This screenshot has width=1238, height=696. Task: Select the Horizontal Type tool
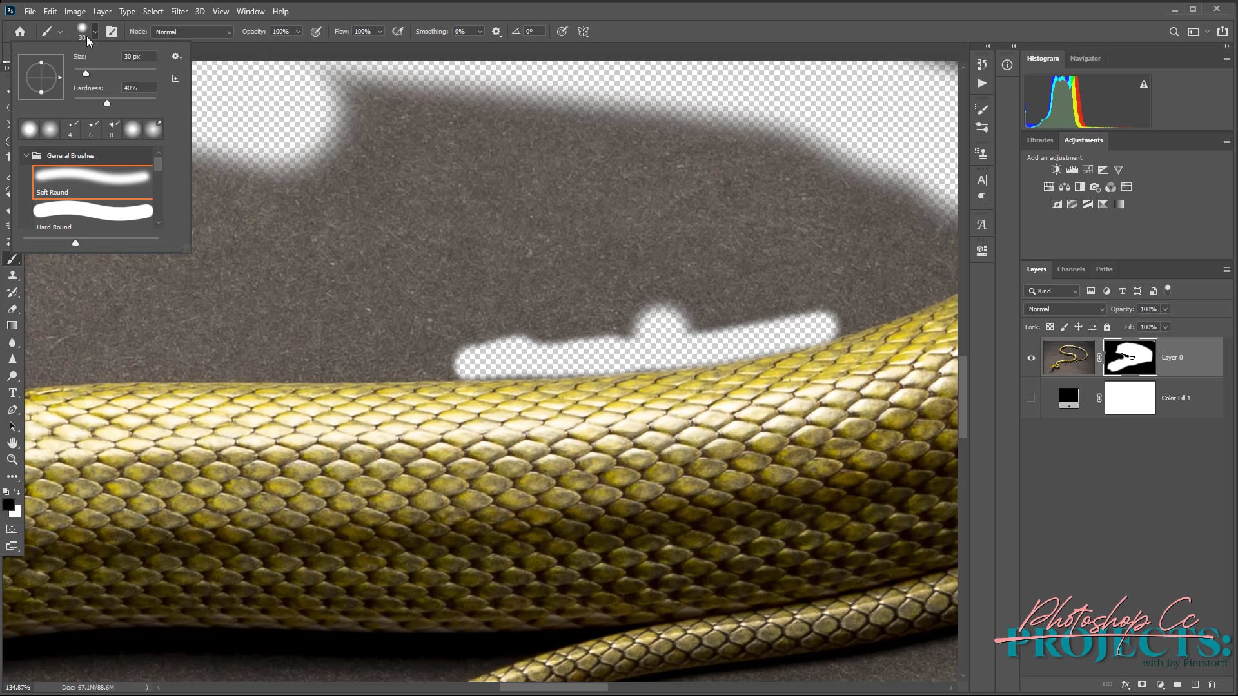pos(12,393)
